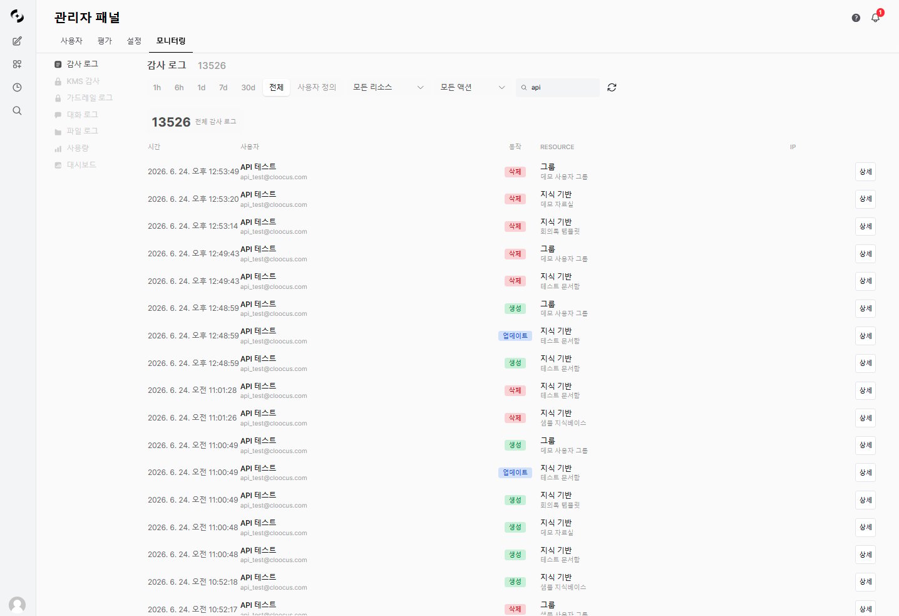Open 대화 로그 in the side menu
899x616 pixels.
point(83,115)
